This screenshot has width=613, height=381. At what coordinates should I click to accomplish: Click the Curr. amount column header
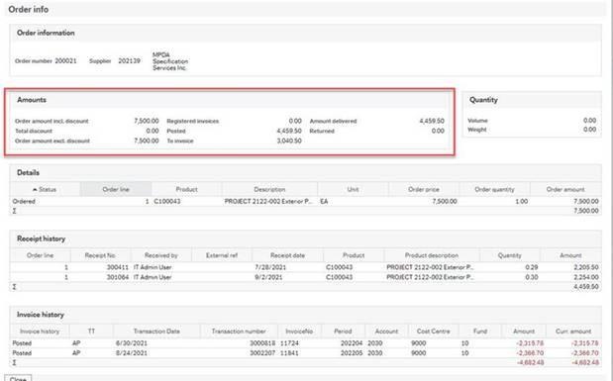(573, 331)
